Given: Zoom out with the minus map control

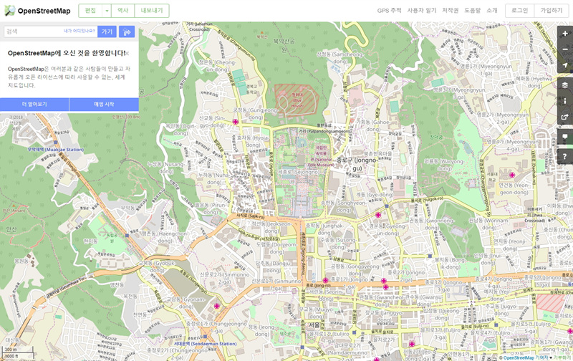Looking at the screenshot, I should [565, 49].
